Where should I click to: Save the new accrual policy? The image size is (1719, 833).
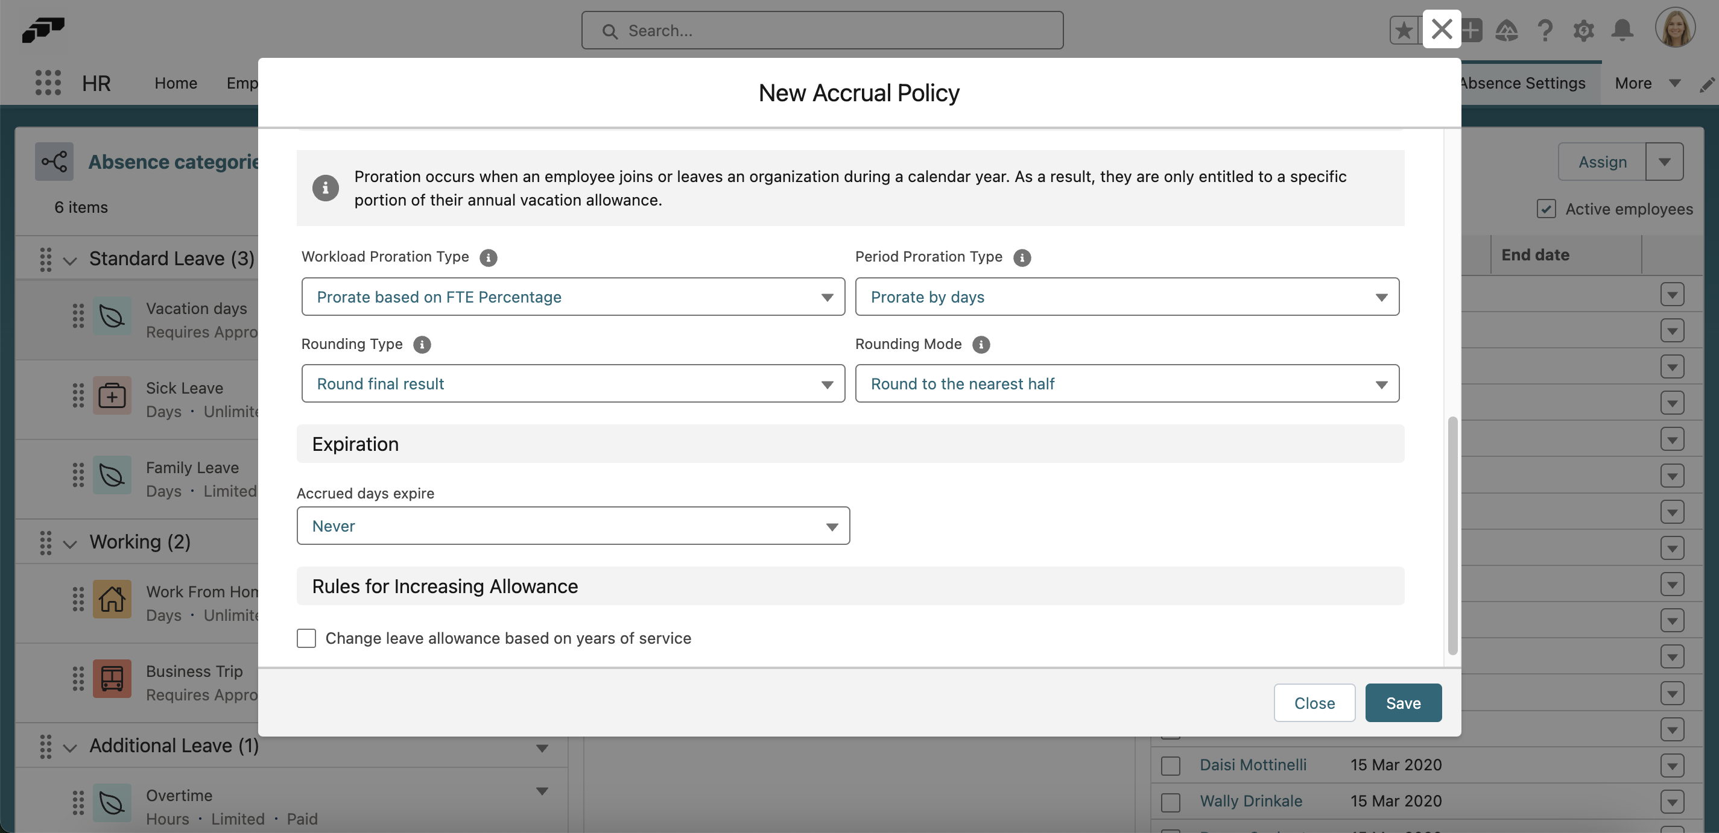[x=1403, y=702]
